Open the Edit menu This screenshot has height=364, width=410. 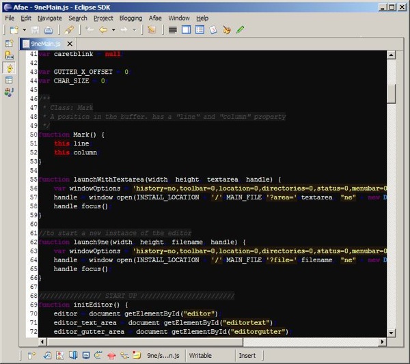(x=26, y=18)
